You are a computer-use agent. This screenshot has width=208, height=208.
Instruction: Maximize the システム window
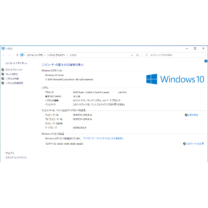coord(195,48)
